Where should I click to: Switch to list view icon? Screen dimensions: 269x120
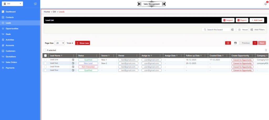click(x=228, y=43)
